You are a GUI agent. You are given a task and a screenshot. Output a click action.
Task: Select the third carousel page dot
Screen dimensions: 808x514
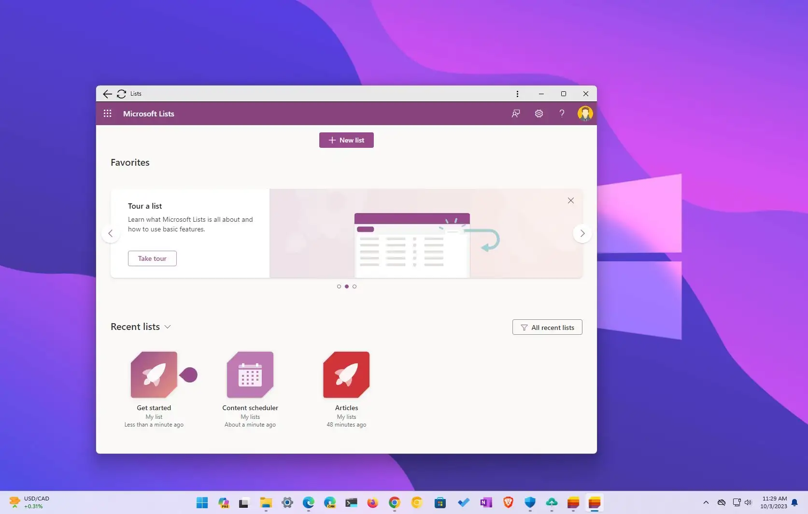[x=354, y=286]
